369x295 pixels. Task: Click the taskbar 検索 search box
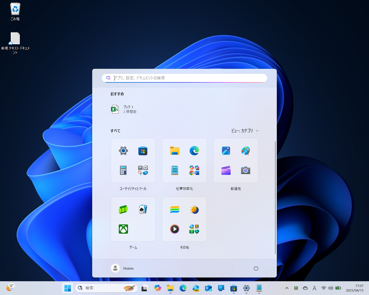[x=106, y=288]
